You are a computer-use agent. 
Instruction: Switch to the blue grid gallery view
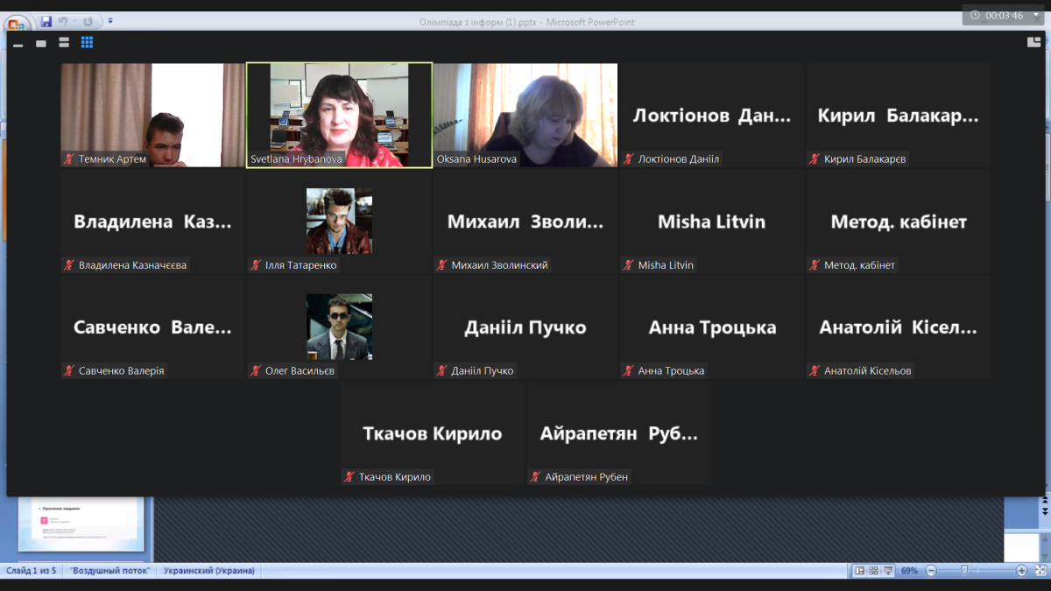[87, 43]
